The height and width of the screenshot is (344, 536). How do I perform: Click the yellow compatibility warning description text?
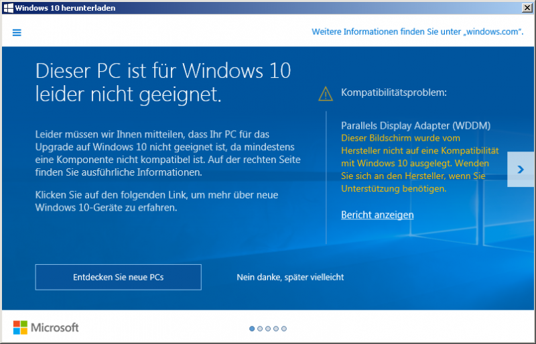pos(415,163)
